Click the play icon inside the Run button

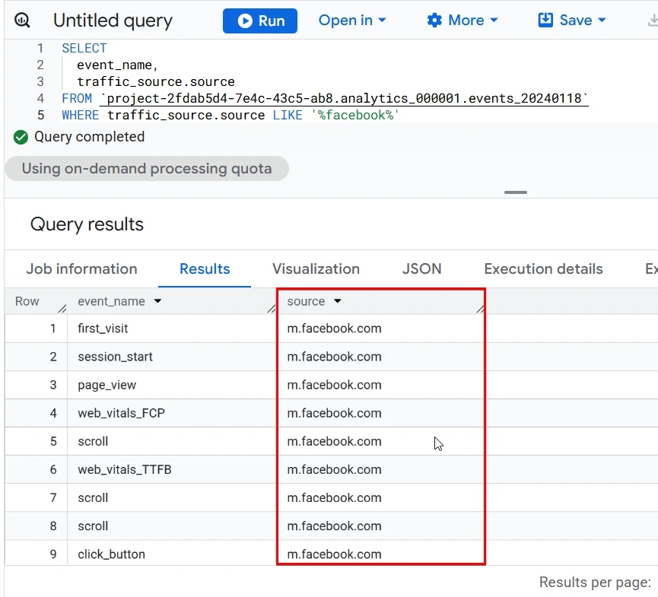click(x=245, y=21)
